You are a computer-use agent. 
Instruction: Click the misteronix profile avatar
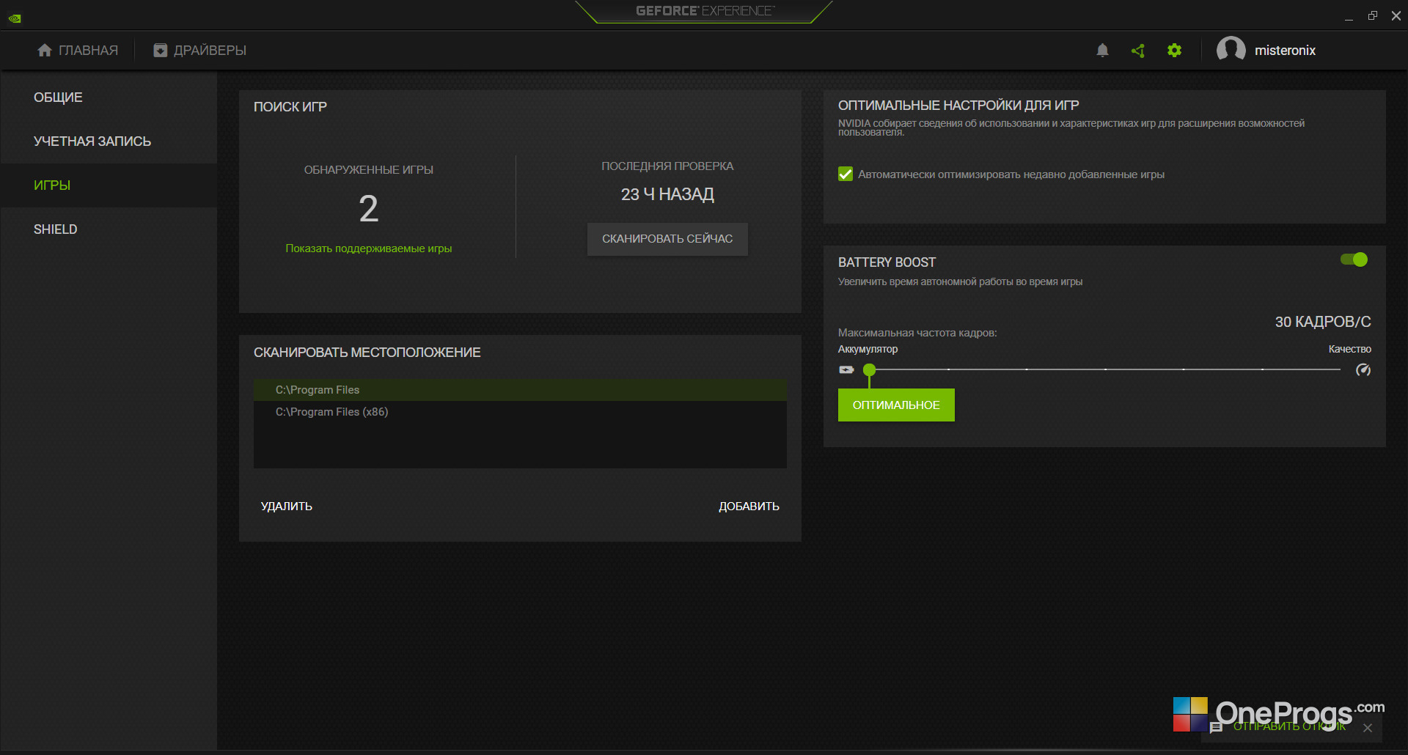(1231, 50)
